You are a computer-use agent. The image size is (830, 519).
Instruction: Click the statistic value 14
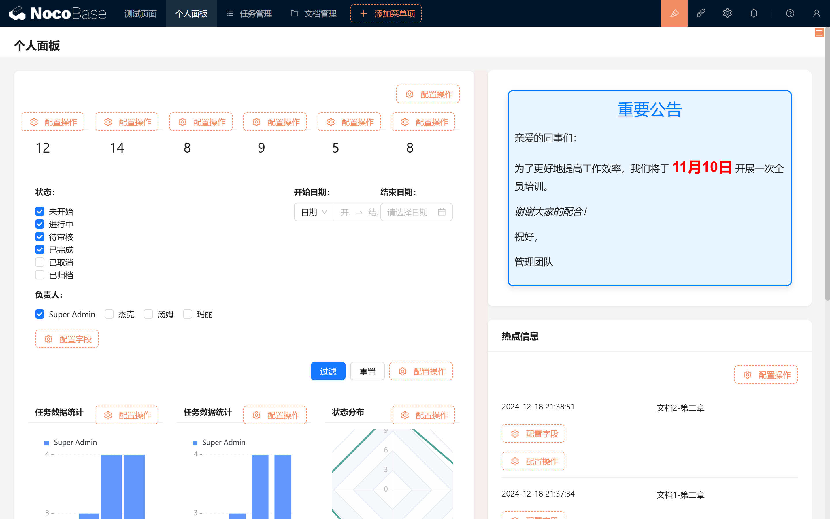tap(117, 148)
